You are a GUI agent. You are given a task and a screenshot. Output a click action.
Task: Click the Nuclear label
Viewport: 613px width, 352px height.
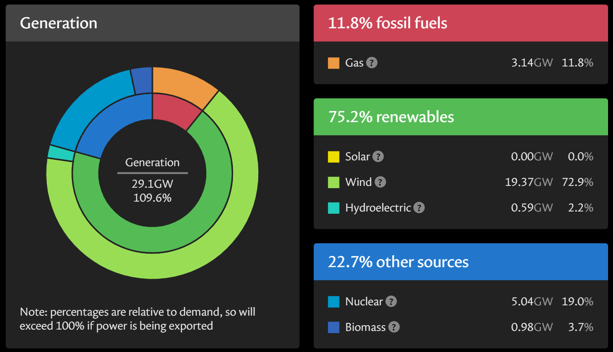[x=364, y=302]
